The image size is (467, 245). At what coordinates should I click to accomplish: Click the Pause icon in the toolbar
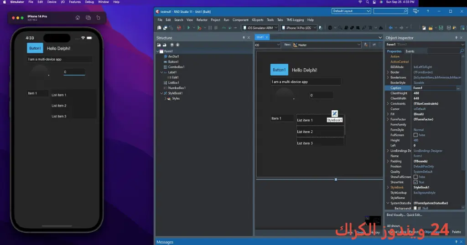210,28
